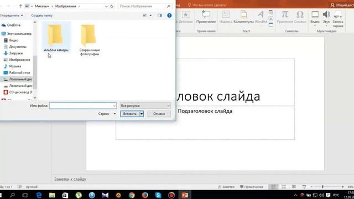Select Этот компьютер in navigation pane

pyautogui.click(x=16, y=34)
